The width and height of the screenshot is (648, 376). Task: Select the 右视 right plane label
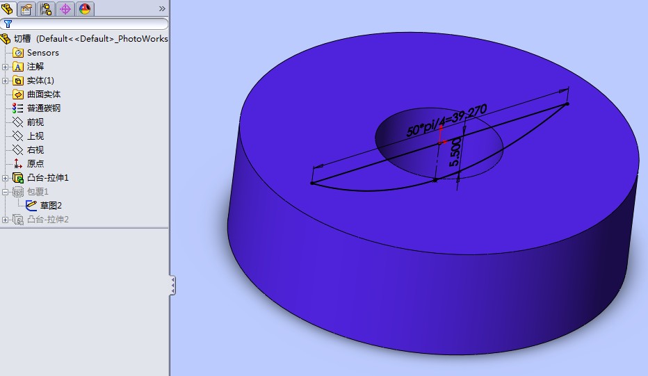[x=35, y=150]
